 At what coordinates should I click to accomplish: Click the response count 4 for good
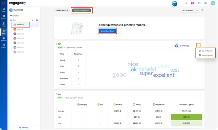pos(78,60)
